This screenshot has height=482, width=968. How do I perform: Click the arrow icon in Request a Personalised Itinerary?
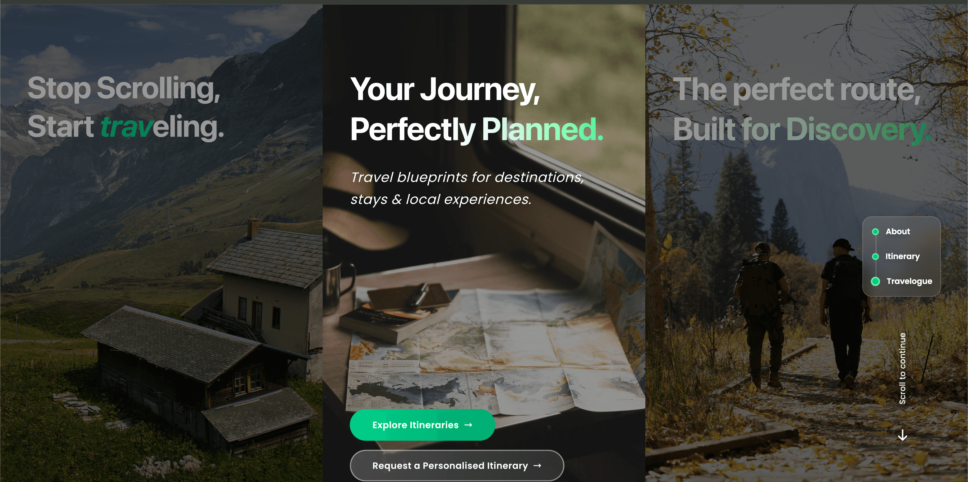point(537,466)
